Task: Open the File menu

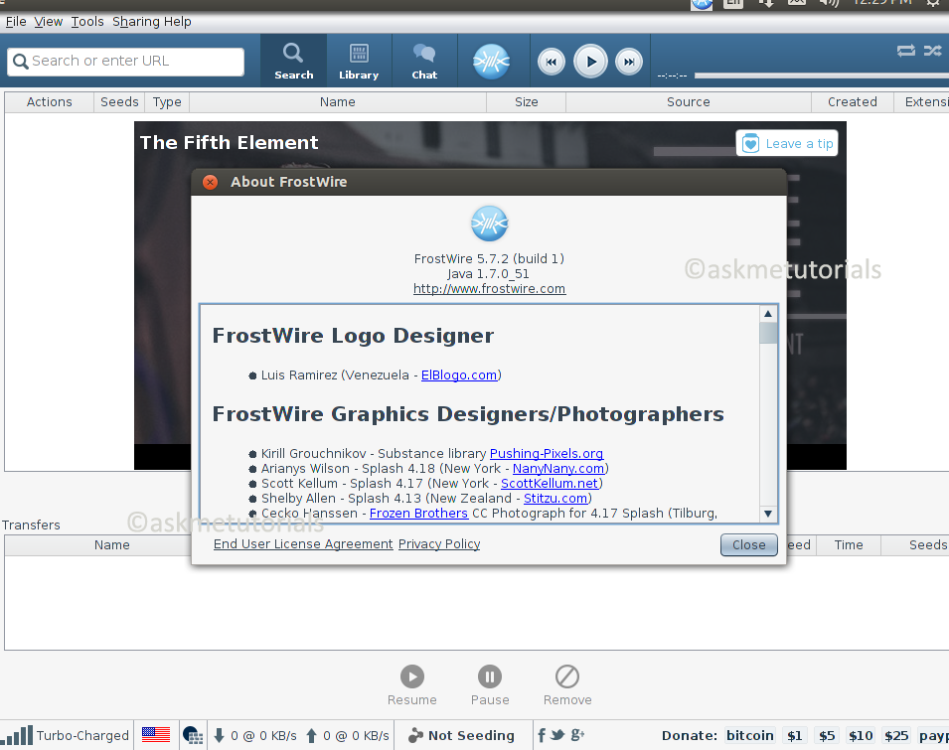Action: (x=16, y=22)
